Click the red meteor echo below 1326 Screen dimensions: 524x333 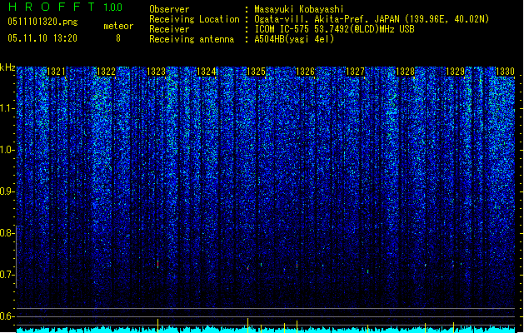coord(297,265)
